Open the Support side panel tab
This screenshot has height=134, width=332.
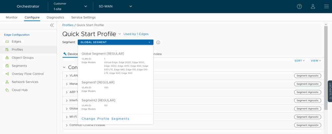pos(330,91)
